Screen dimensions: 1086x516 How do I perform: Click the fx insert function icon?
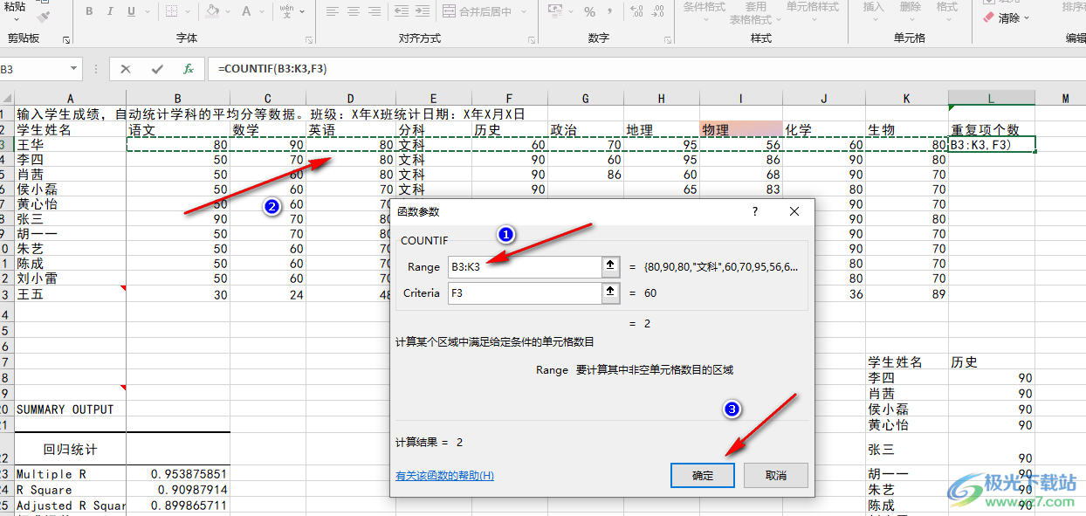(188, 69)
